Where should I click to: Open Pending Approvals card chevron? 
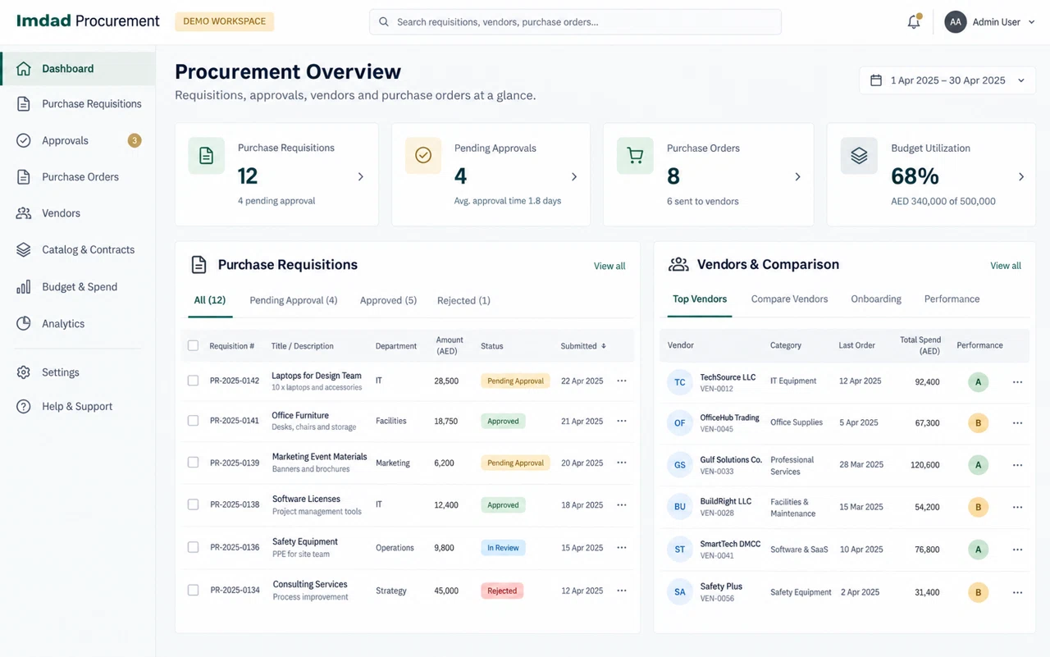574,176
